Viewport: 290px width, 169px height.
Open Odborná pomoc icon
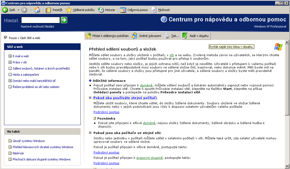click(x=123, y=10)
